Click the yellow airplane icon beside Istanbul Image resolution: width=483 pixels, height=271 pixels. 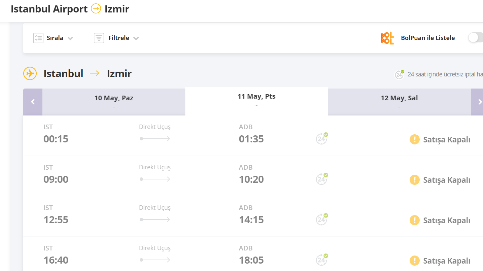point(30,73)
